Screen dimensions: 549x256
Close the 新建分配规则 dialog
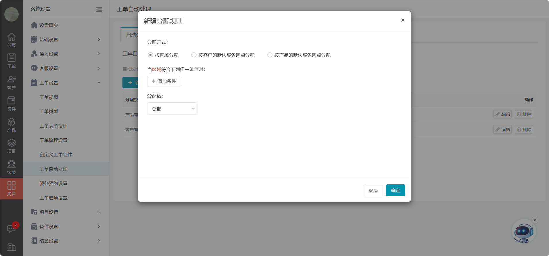tap(403, 20)
